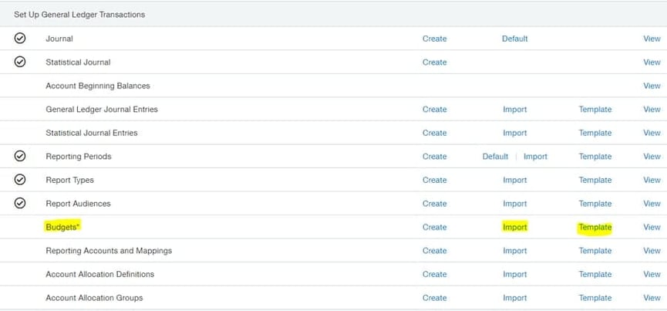This screenshot has height=311, width=667.
Task: Click the Statistical Journal completion checkmark
Action: point(20,62)
